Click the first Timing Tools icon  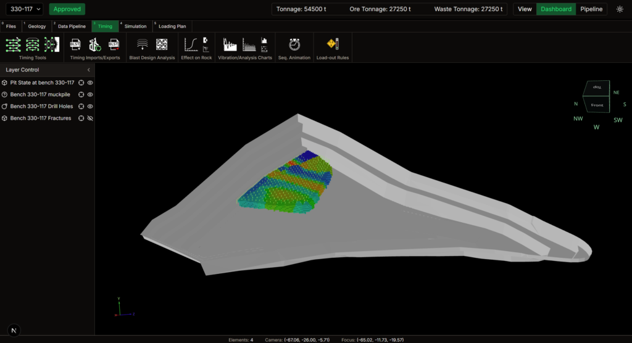click(x=13, y=45)
